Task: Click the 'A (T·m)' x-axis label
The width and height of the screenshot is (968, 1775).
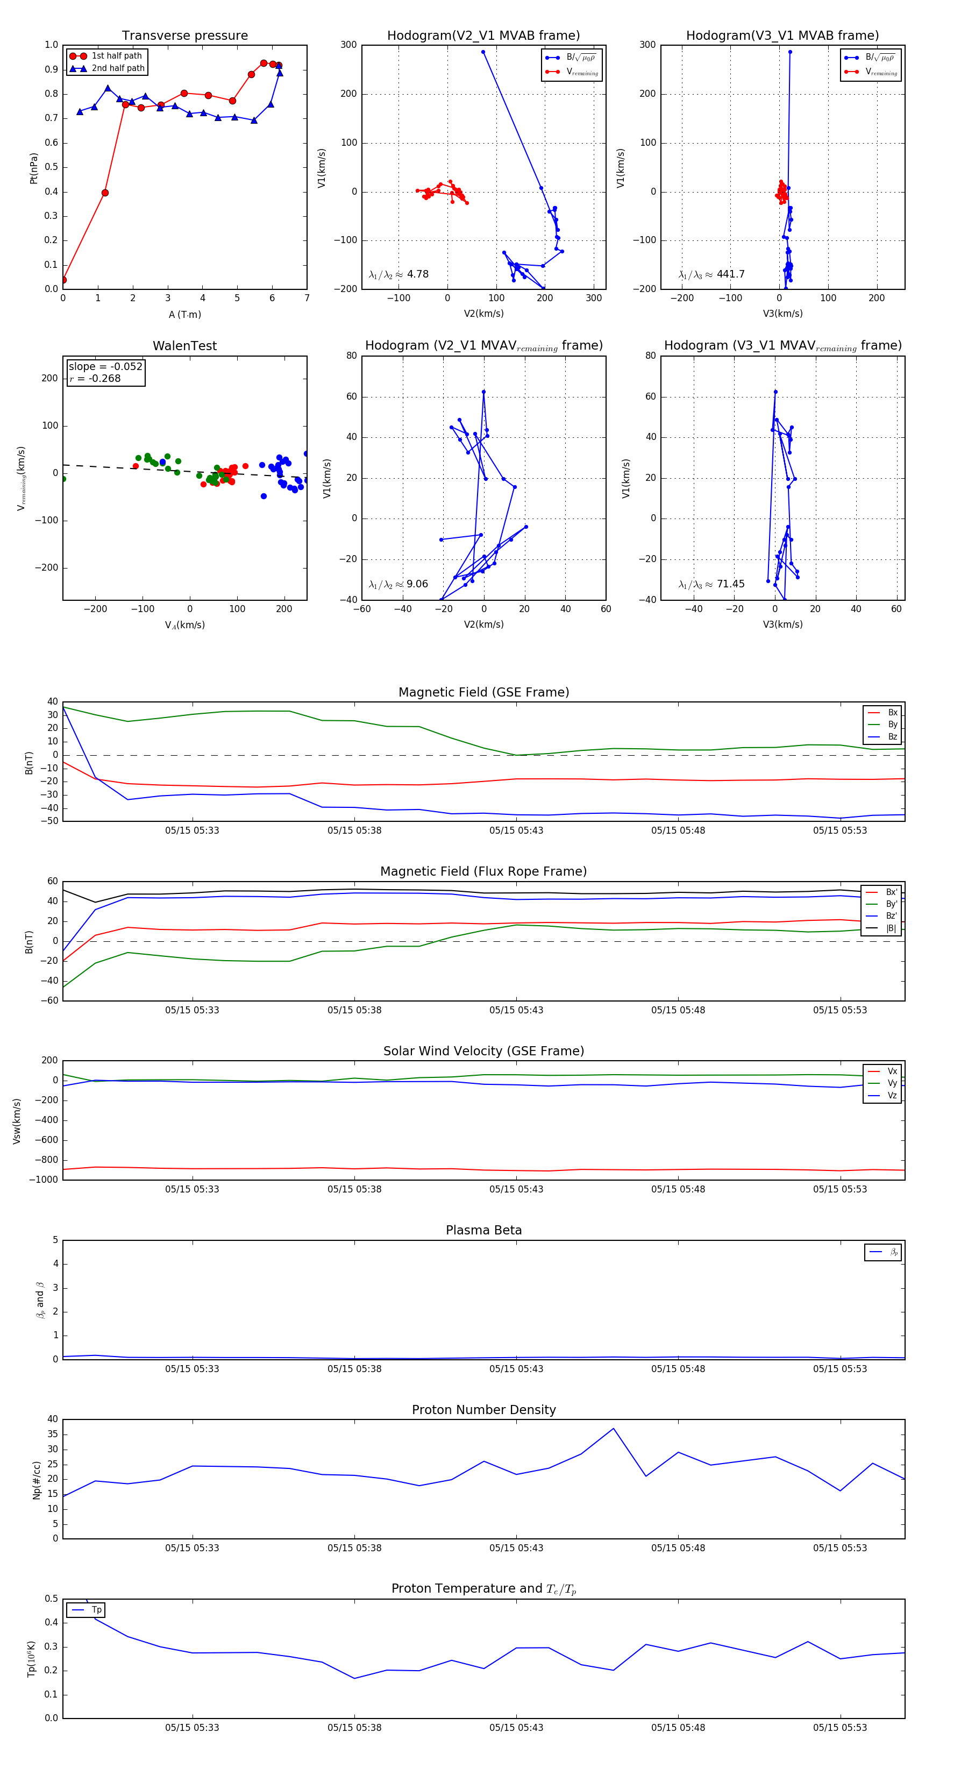Action: point(184,314)
